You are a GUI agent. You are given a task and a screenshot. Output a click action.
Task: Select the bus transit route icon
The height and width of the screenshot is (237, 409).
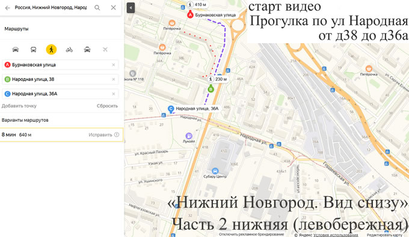pos(34,49)
